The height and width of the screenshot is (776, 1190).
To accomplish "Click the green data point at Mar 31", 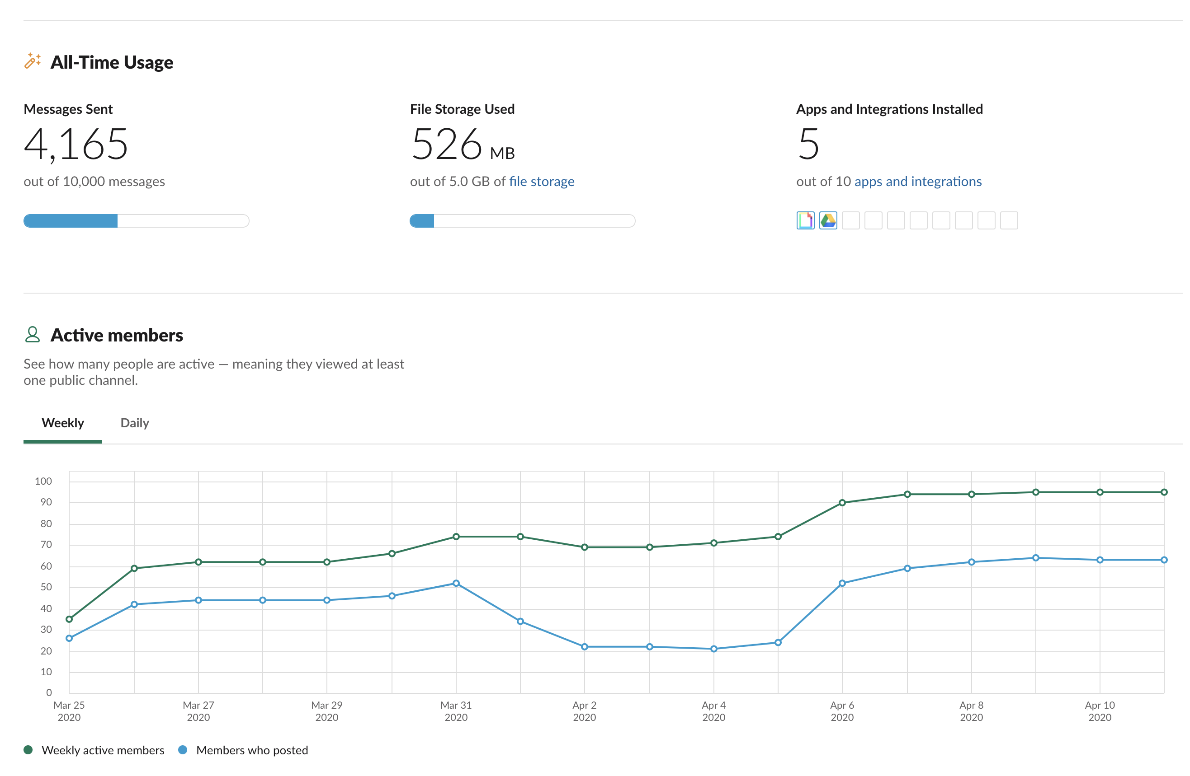I will (x=456, y=537).
